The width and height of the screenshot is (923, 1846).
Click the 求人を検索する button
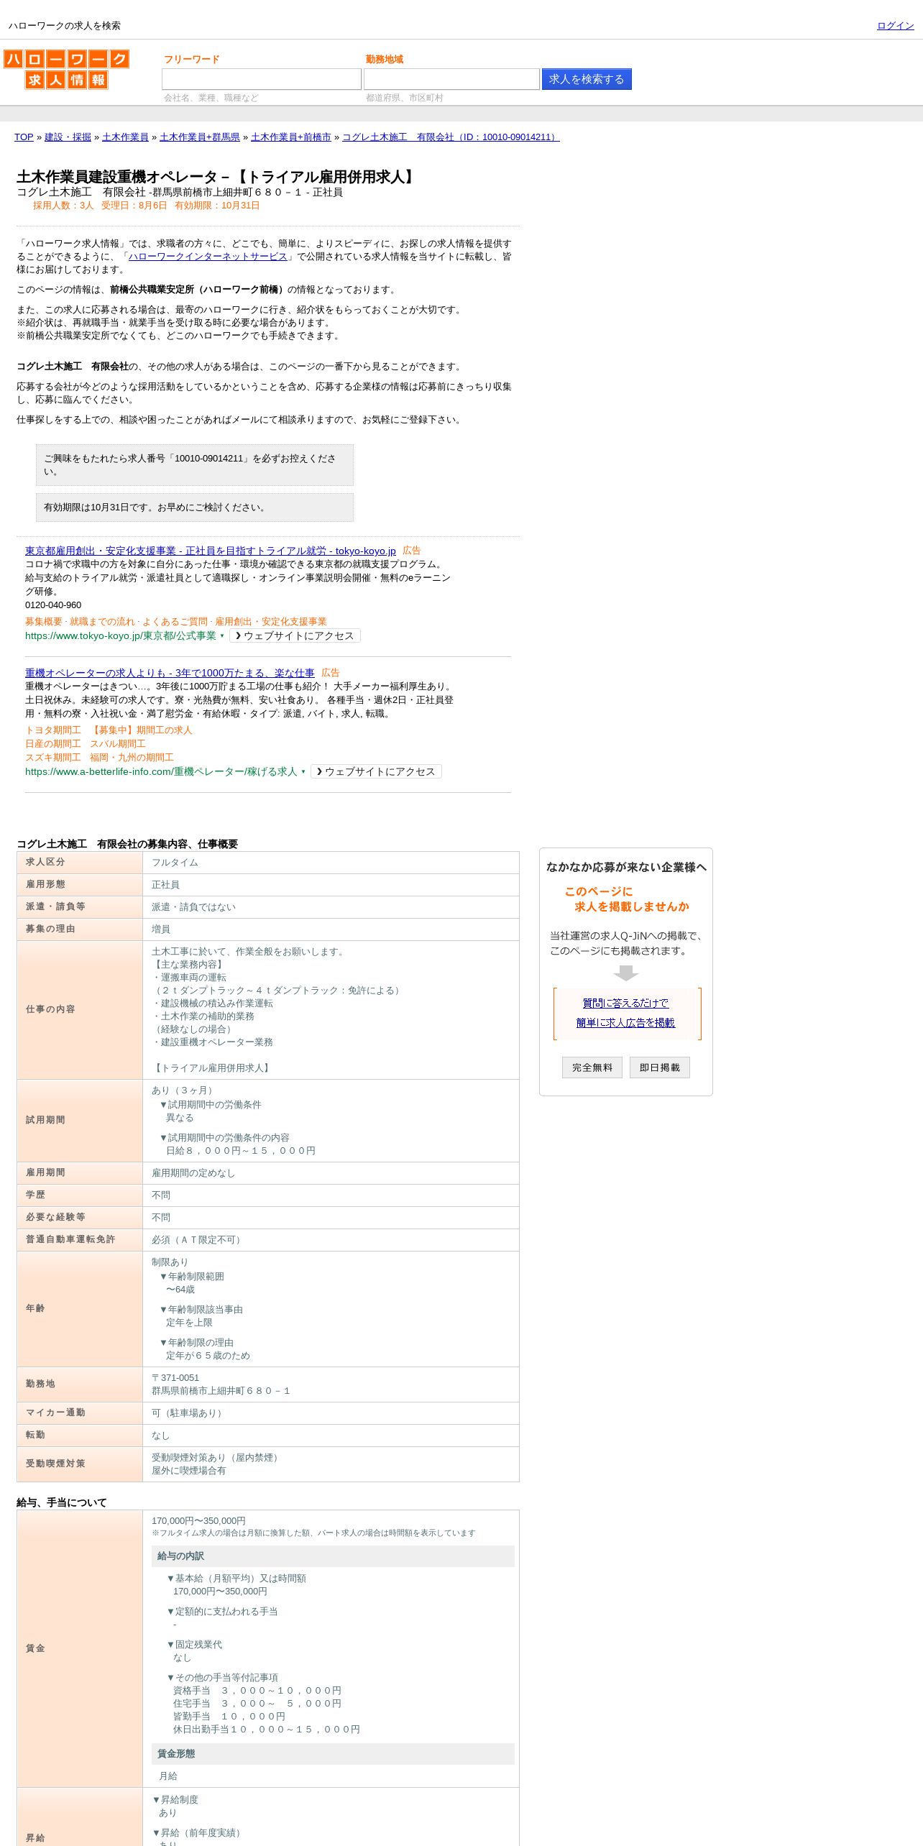point(587,79)
